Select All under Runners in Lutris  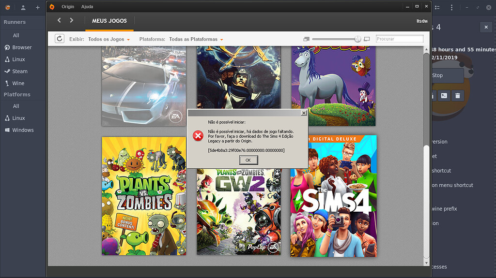[16, 35]
